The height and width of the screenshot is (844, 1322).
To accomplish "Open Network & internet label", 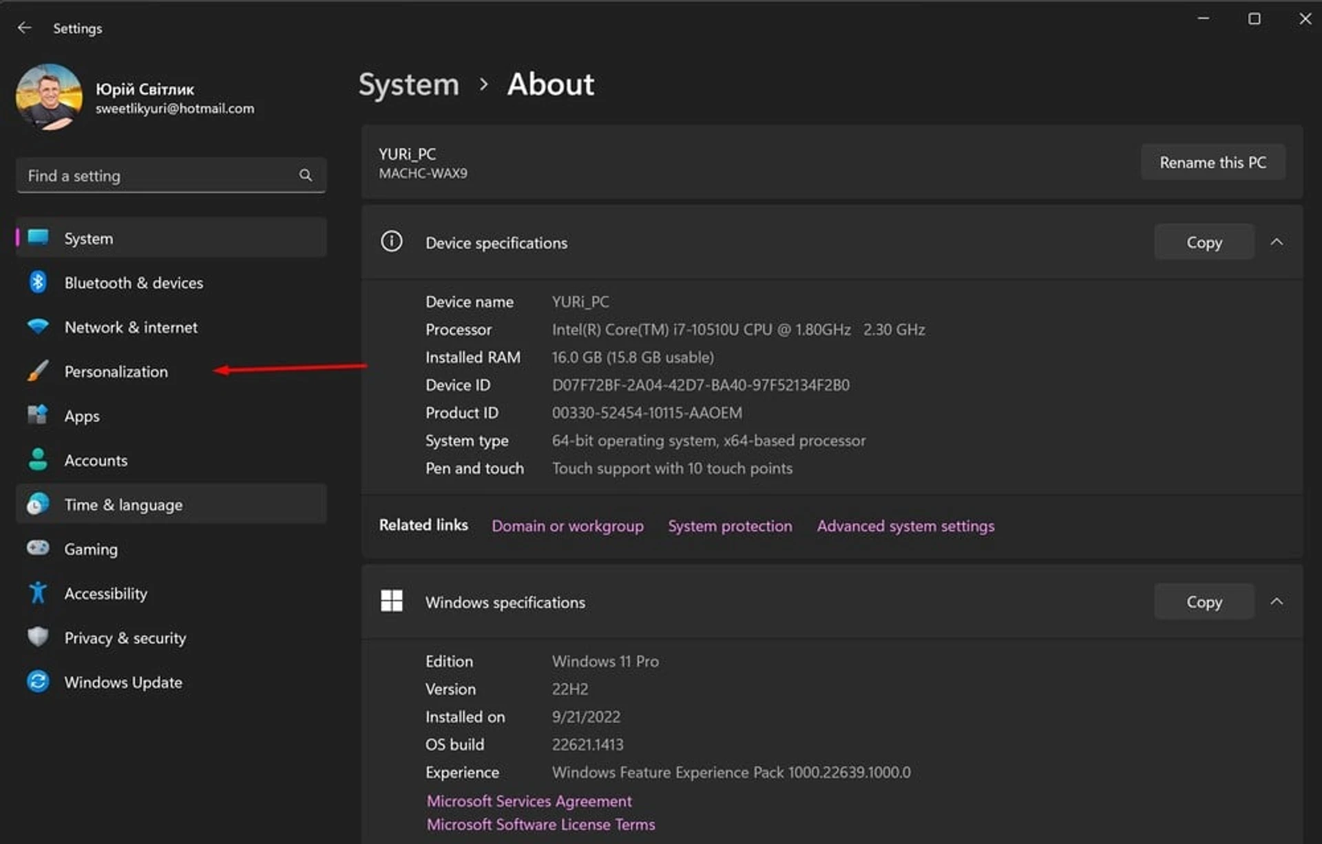I will point(131,327).
